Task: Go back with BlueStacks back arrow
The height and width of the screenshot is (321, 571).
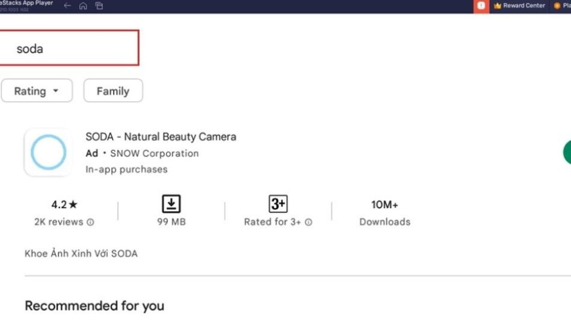Action: tap(67, 5)
